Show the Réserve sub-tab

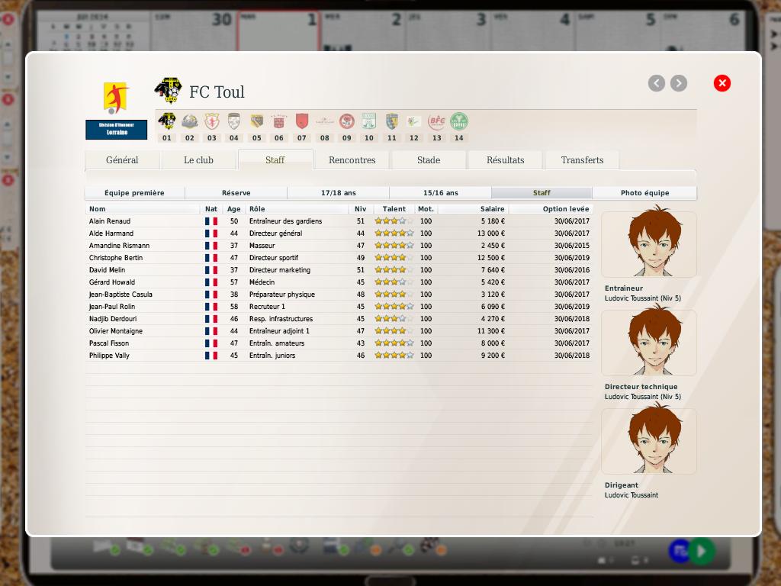coord(236,193)
